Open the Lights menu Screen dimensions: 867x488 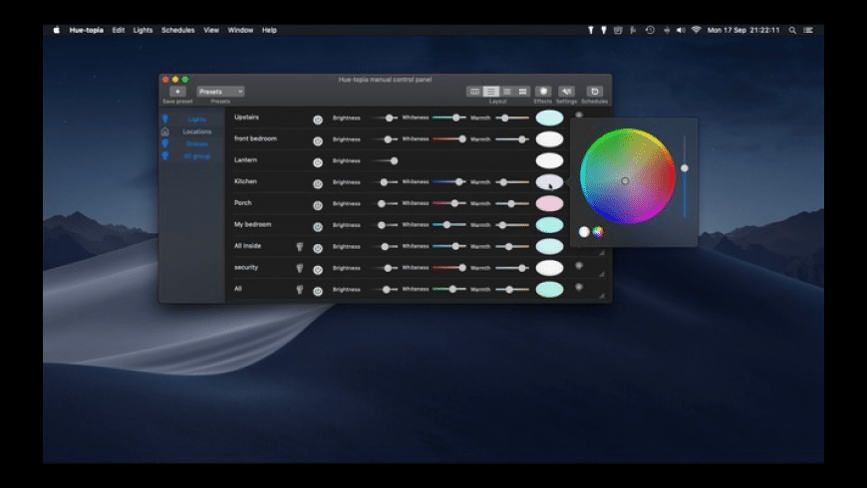tap(143, 31)
